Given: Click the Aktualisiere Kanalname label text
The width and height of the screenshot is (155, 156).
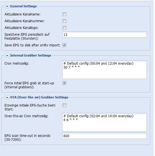Looking at the screenshot, I should tap(22, 14).
